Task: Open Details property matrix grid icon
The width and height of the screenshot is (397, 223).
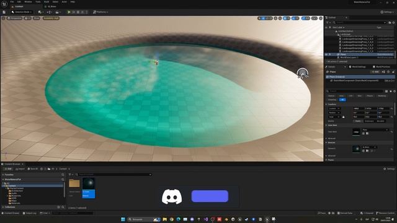Action: [386, 91]
